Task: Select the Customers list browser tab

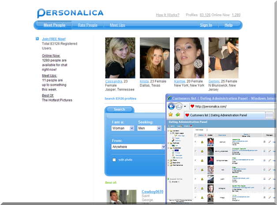Action: tap(225, 115)
